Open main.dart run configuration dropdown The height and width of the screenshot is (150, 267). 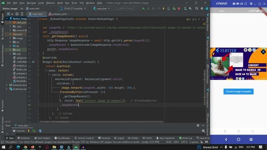102,8
